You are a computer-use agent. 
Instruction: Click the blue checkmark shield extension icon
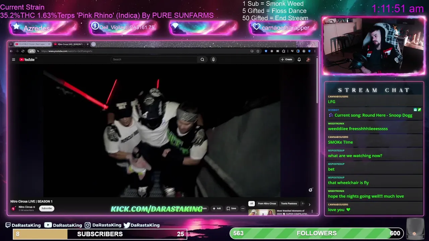click(x=309, y=51)
